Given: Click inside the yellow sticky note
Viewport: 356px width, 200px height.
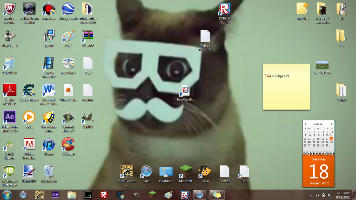Looking at the screenshot, I should tap(286, 87).
